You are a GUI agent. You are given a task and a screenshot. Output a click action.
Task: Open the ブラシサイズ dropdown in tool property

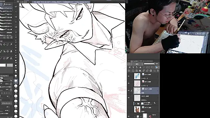tap(7, 103)
